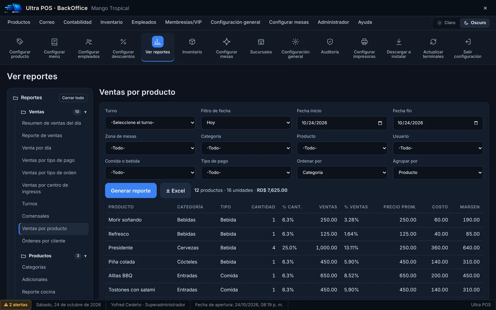Open the Administrador menu

coord(333,22)
